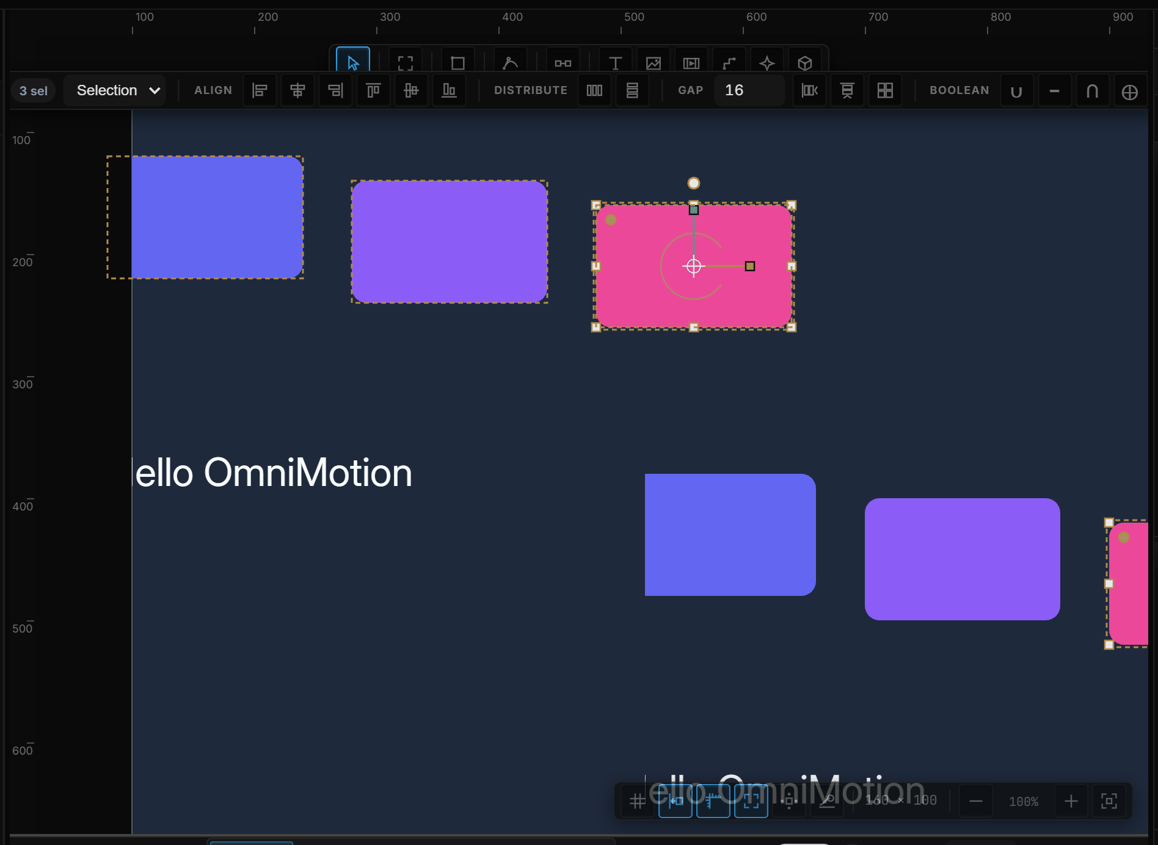Screen dimensions: 1158x845
Task: Toggle rulers display in bottom bar
Action: 713,801
